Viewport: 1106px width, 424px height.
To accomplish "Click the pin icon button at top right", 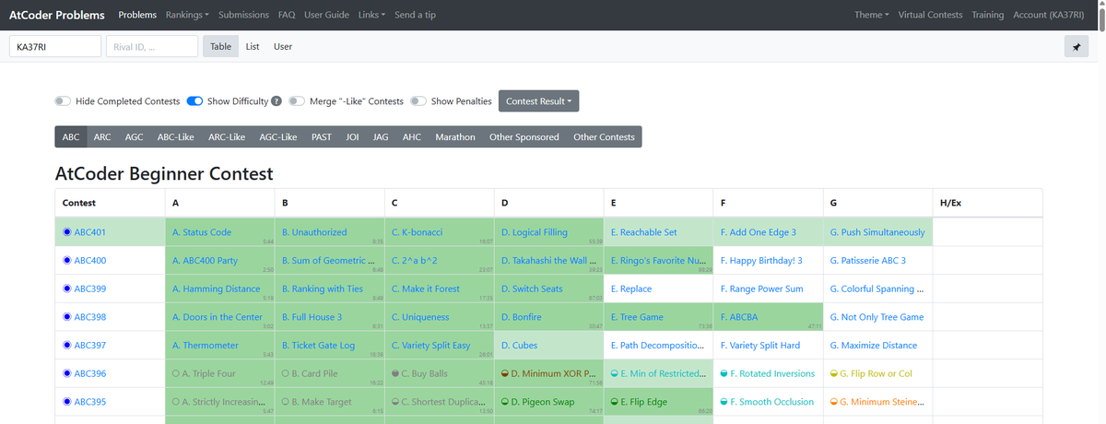I will point(1077,46).
